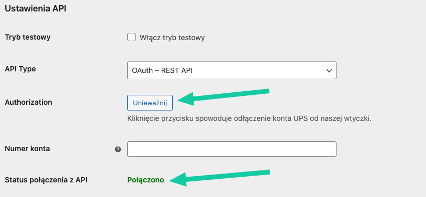Click the Tryb testowy row label
The width and height of the screenshot is (426, 197).
[28, 37]
